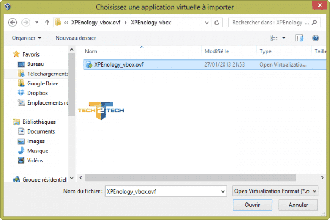Screen dimensions: 330x220
Task: Select XPEnology_vbox.ovf breadcrumb segment
Action: pos(96,23)
